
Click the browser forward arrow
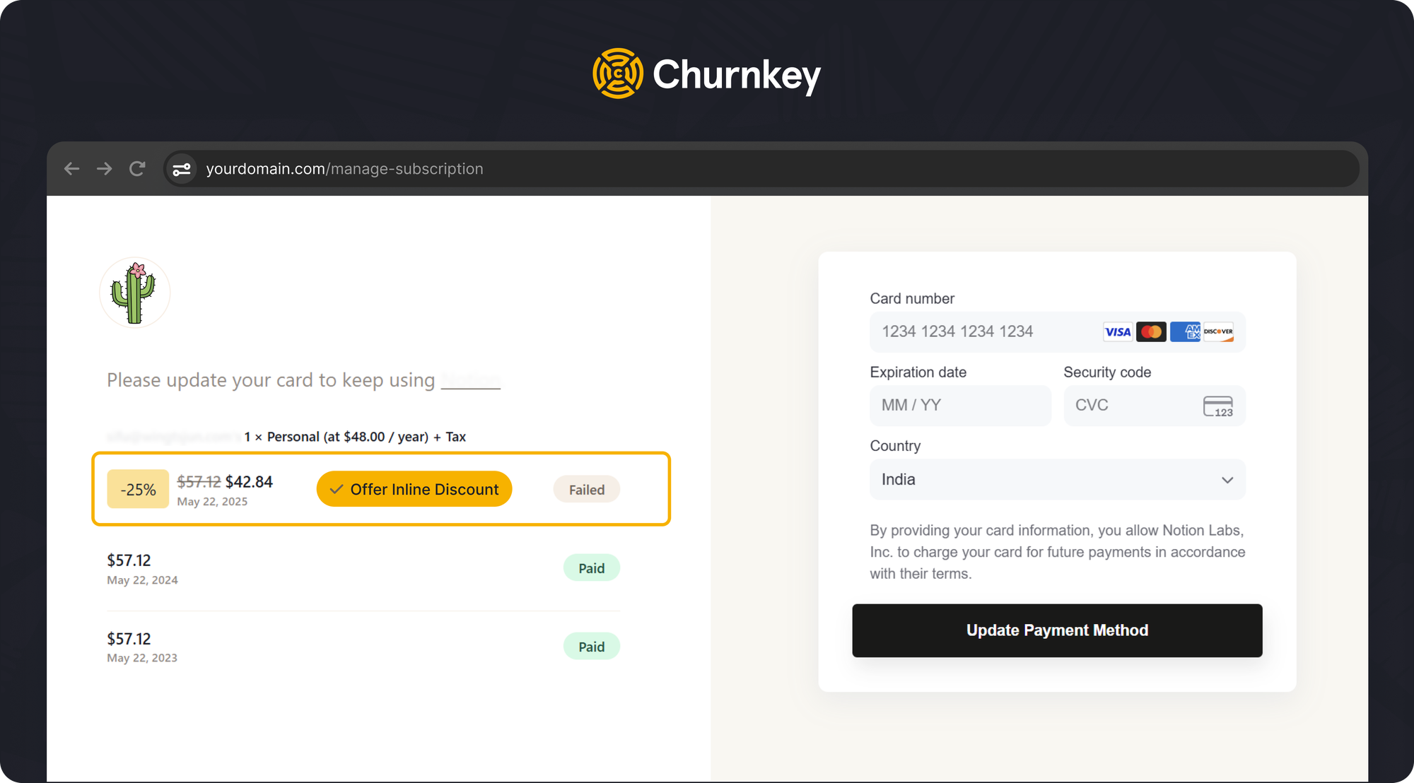coord(105,169)
